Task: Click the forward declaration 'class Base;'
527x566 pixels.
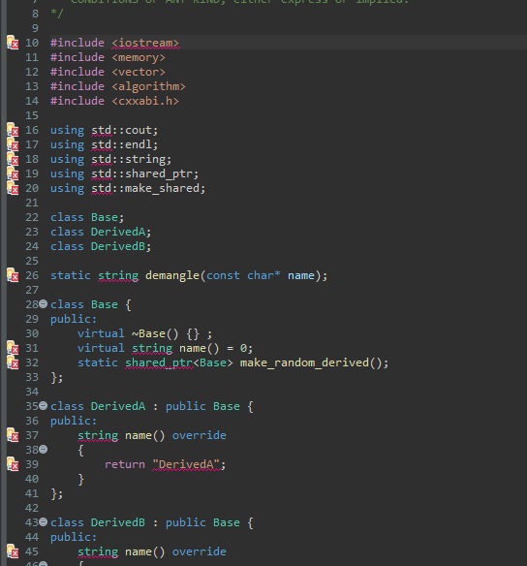Action: [87, 217]
